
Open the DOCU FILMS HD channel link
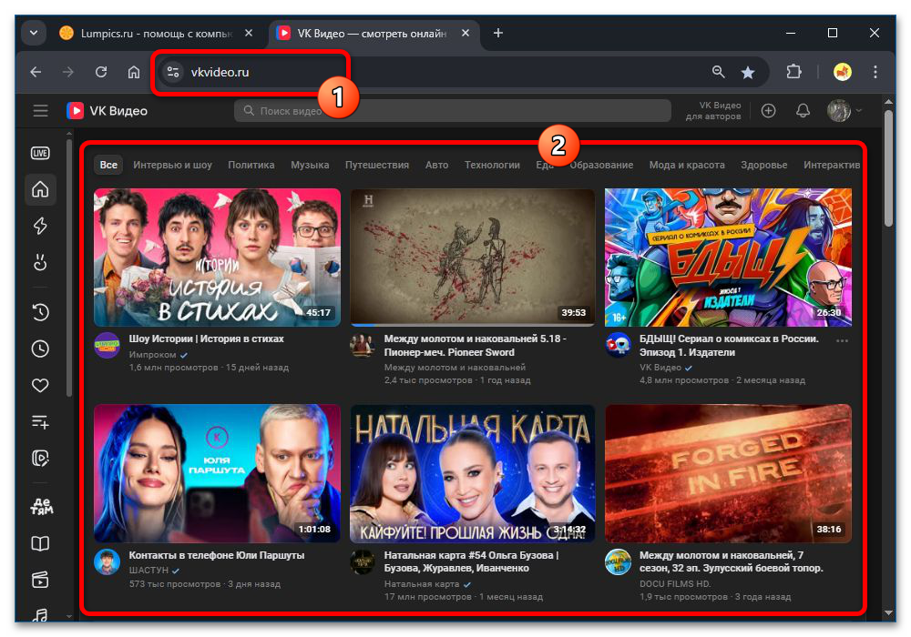point(674,583)
